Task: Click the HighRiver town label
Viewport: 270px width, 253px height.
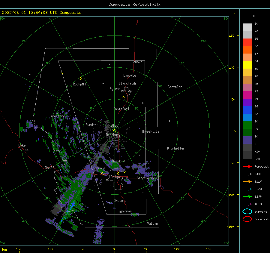Action: (x=124, y=211)
